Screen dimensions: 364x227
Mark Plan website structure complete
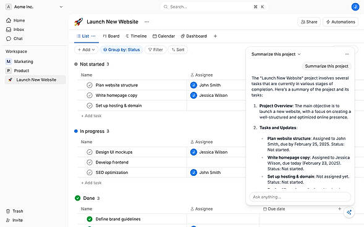coord(90,85)
